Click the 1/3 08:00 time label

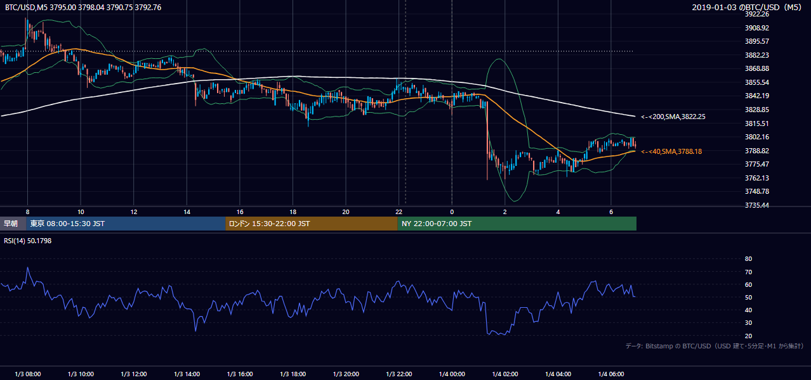pyautogui.click(x=27, y=374)
